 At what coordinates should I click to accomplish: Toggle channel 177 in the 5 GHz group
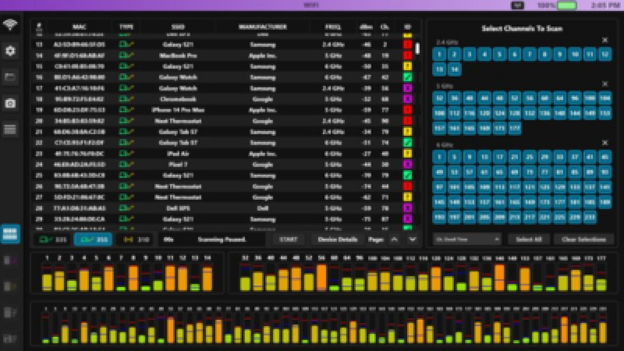pyautogui.click(x=514, y=128)
